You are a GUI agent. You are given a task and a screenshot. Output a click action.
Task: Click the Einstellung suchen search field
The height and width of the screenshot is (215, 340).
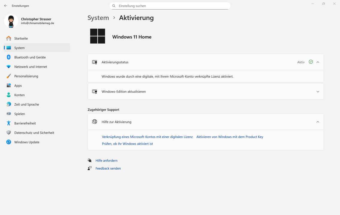[x=170, y=6]
